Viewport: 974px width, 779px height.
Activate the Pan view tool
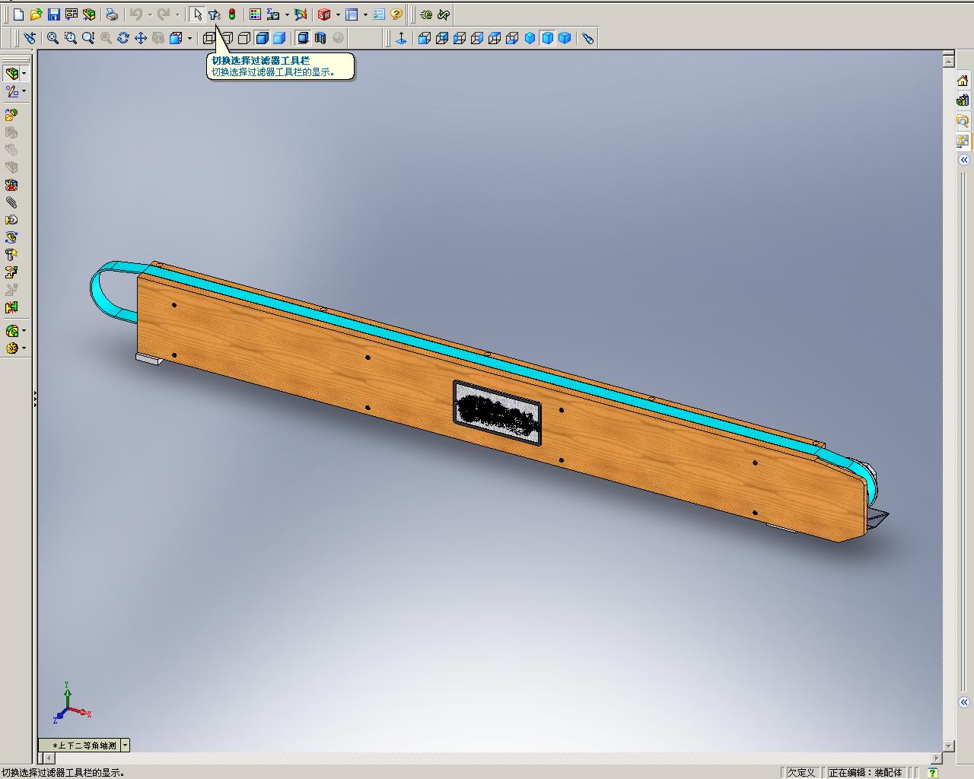141,38
